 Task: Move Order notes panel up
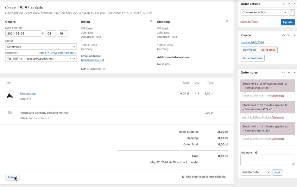tap(283, 73)
